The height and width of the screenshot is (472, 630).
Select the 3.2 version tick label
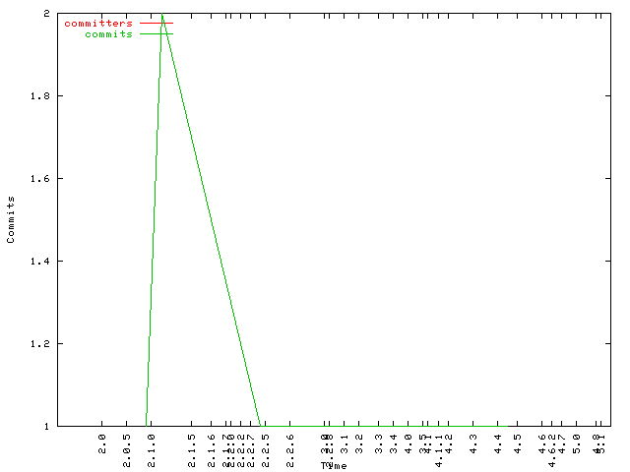coord(359,444)
